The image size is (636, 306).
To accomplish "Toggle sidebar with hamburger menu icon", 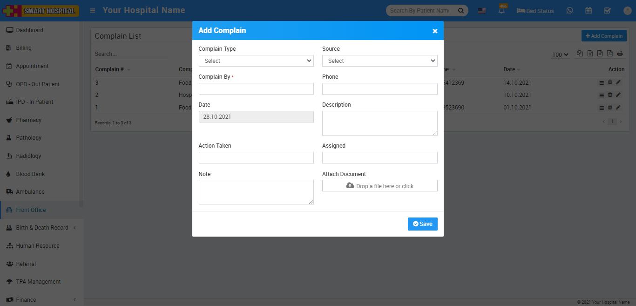I will (93, 10).
